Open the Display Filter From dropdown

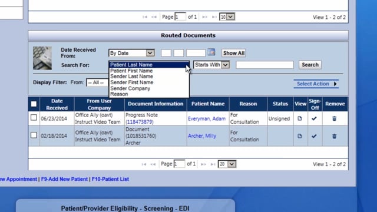pyautogui.click(x=97, y=82)
